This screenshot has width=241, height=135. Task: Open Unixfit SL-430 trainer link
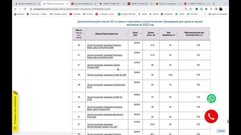pos(107,75)
